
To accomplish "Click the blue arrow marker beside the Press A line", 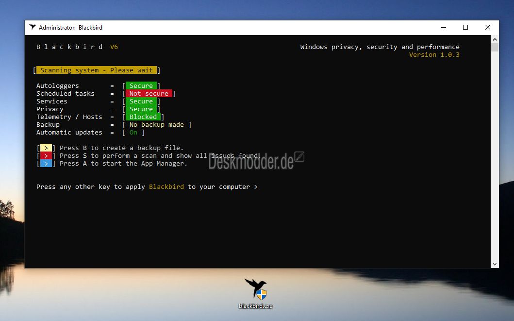I will pyautogui.click(x=46, y=164).
